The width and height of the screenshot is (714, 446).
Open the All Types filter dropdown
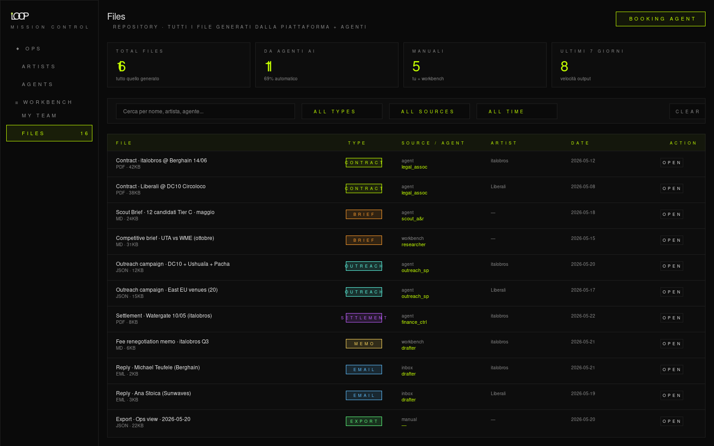(x=342, y=111)
